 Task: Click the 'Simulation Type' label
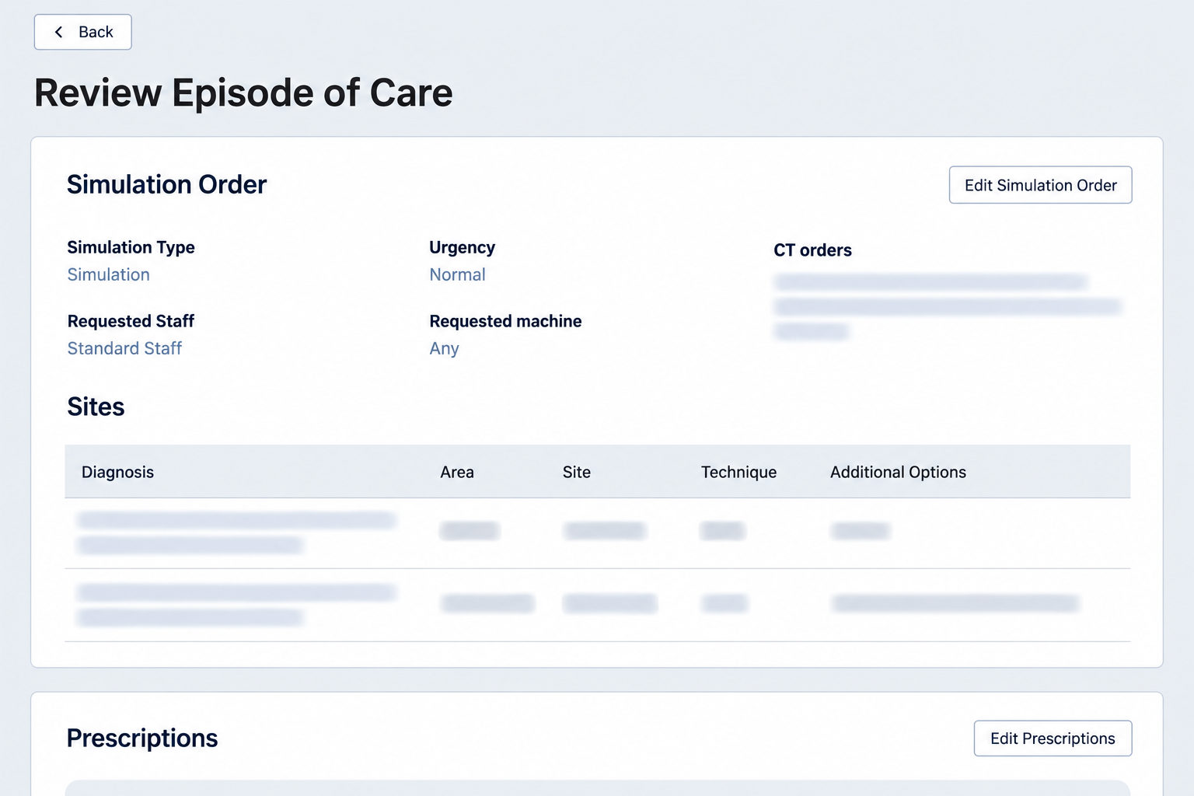click(x=131, y=247)
